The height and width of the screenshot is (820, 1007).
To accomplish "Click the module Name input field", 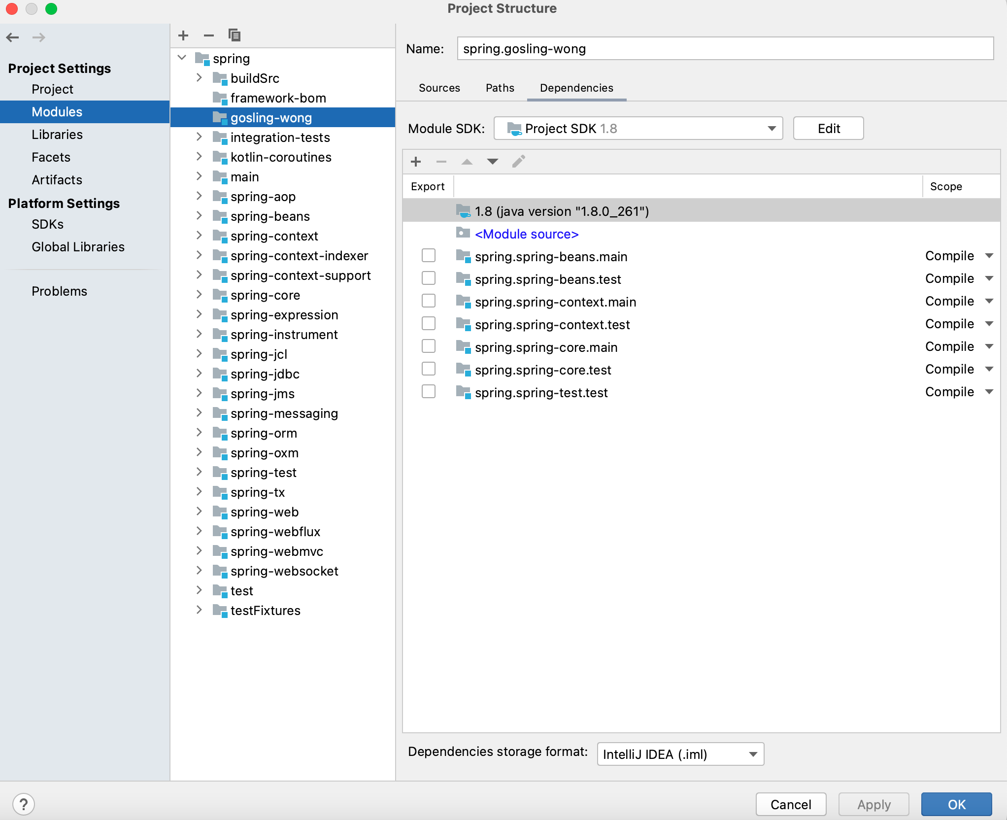I will click(x=725, y=49).
